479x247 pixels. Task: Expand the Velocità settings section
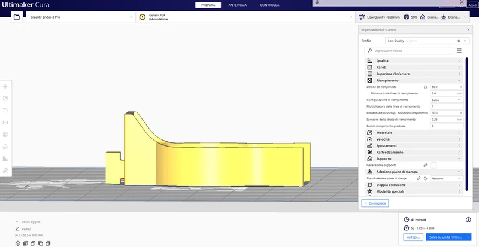[414, 139]
